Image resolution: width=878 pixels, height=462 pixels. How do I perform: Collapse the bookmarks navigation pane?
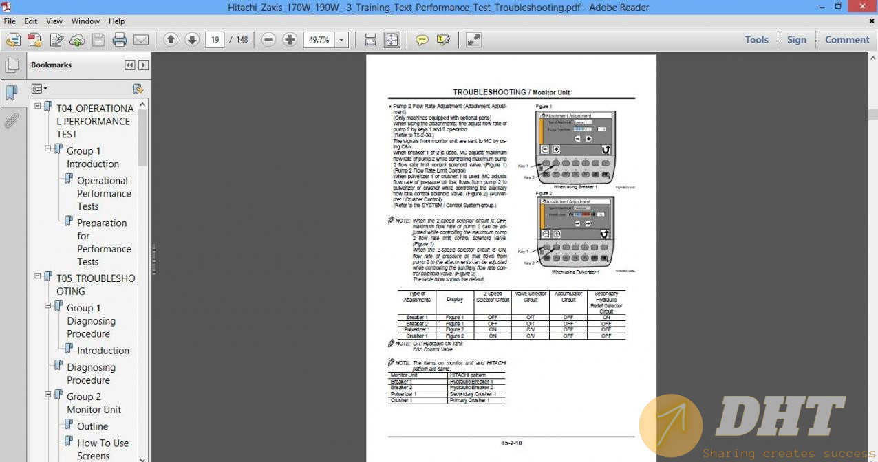[x=129, y=65]
